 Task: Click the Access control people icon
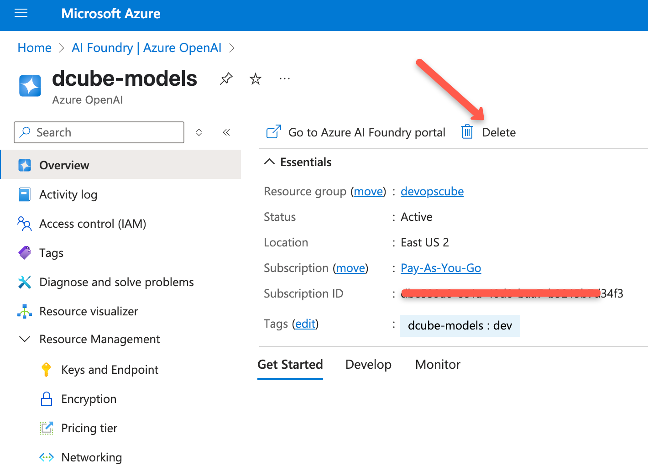tap(25, 224)
